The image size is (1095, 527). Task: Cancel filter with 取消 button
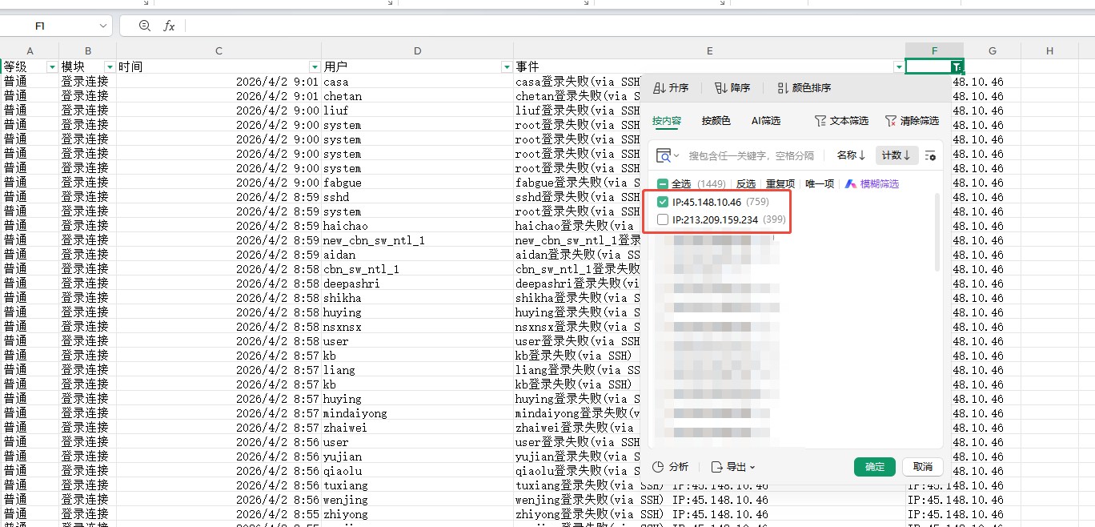923,467
